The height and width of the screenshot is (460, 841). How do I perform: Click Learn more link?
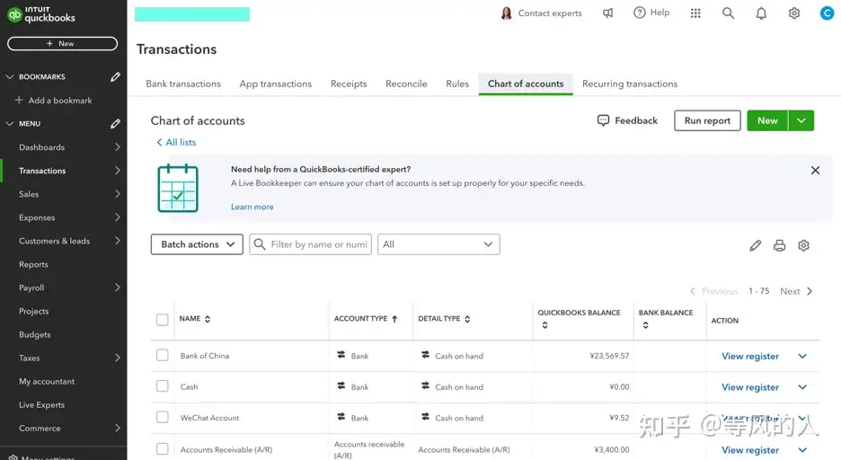point(252,207)
